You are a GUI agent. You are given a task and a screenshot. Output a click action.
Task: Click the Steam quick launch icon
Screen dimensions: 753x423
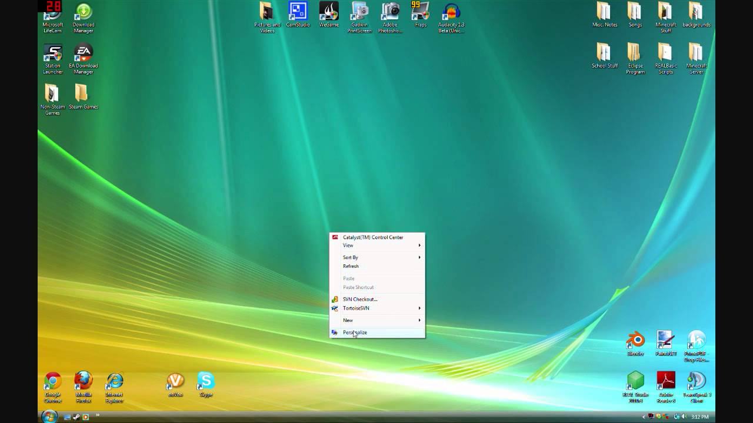[76, 417]
